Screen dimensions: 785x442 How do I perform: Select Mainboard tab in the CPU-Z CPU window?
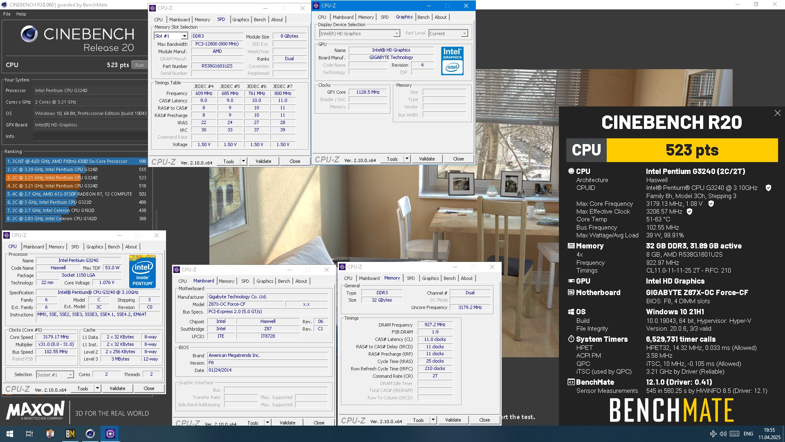(34, 247)
